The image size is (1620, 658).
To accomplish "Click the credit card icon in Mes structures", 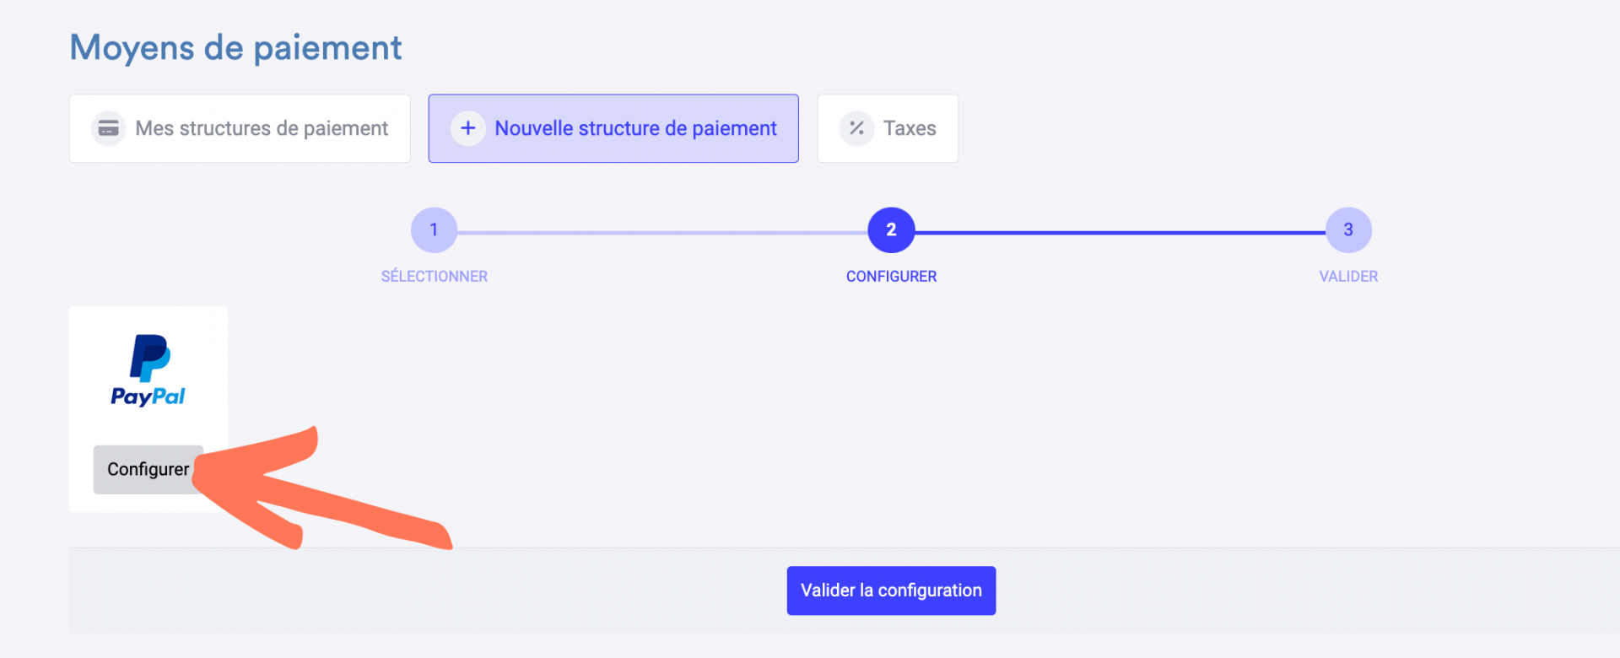I will coord(108,128).
